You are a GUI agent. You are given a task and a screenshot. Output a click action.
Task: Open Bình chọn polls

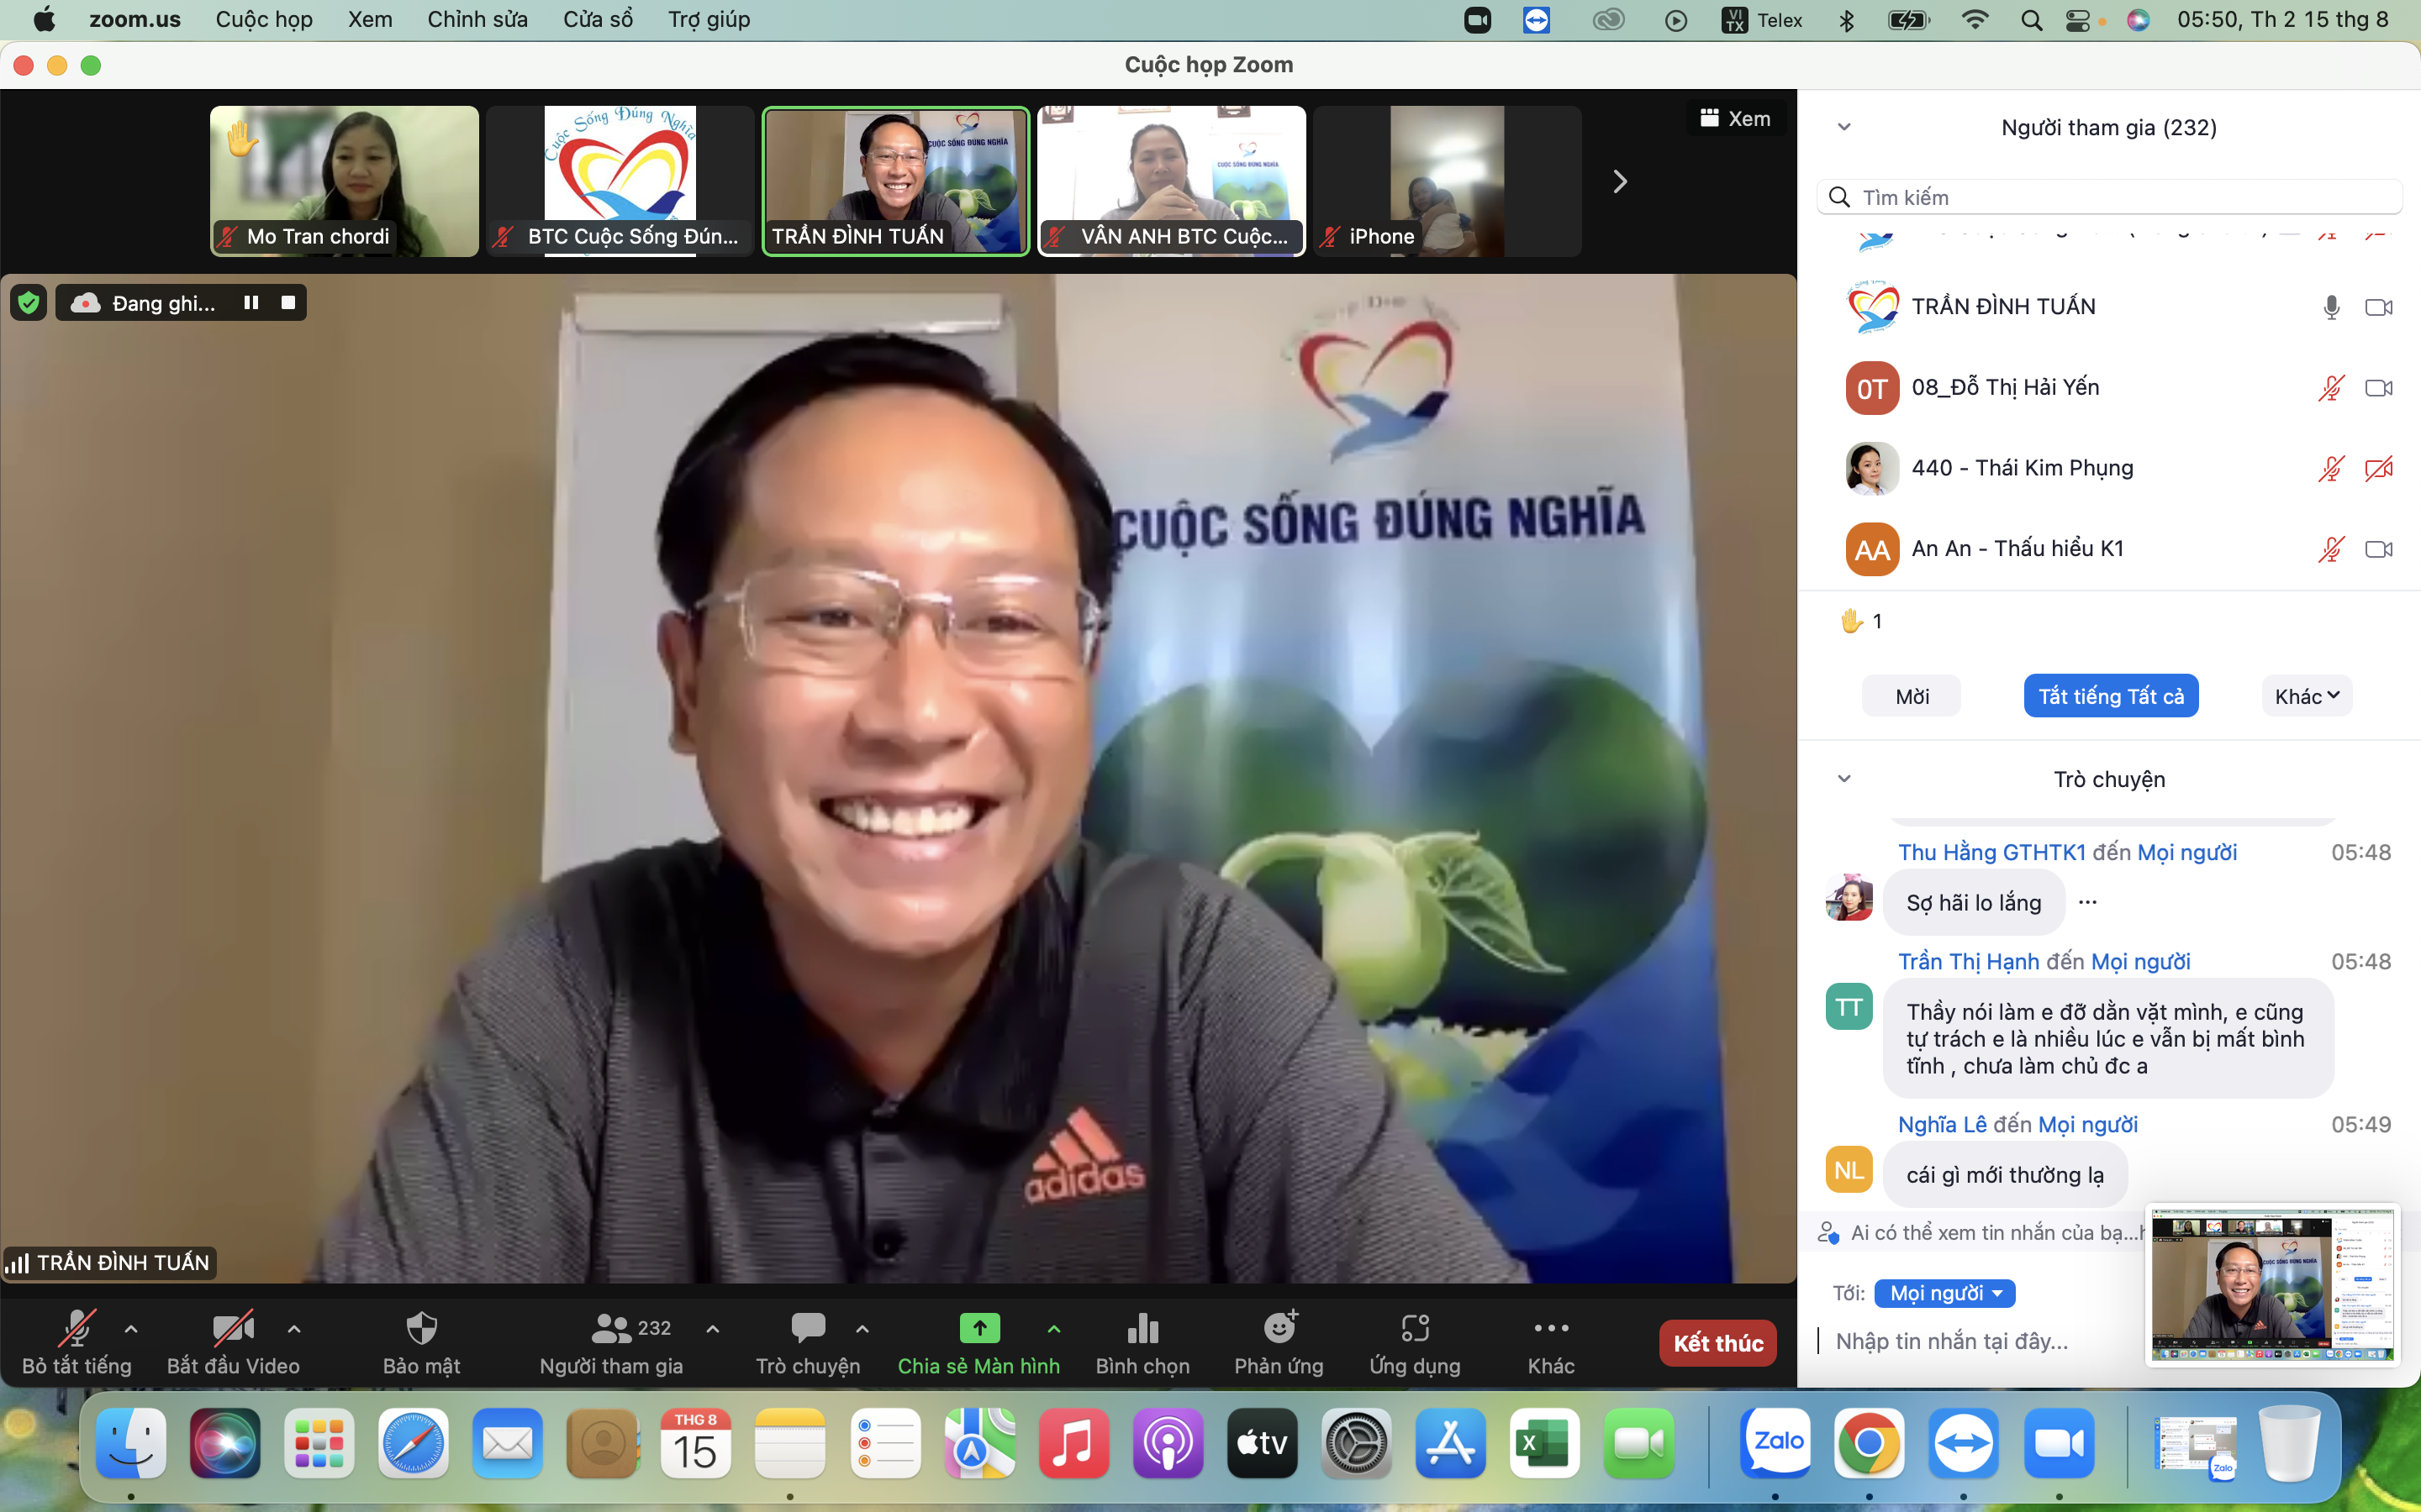click(x=1142, y=1343)
